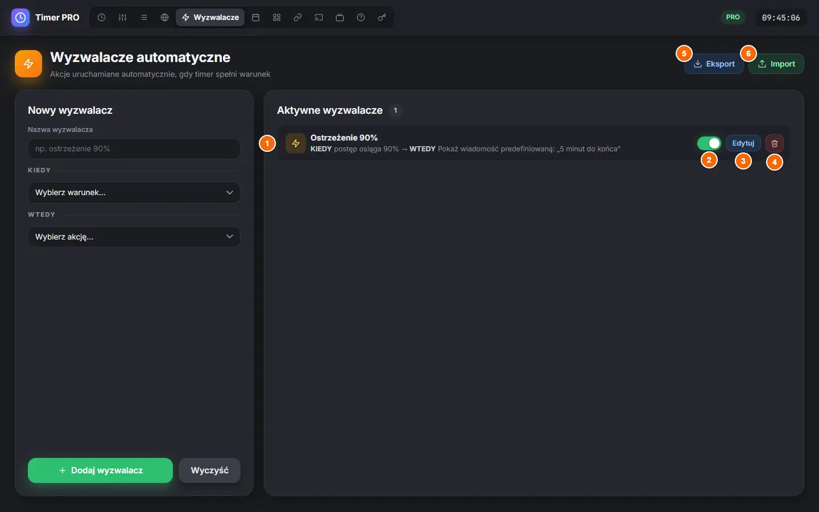The height and width of the screenshot is (512, 819).
Task: Open the sliders settings tab
Action: (122, 18)
